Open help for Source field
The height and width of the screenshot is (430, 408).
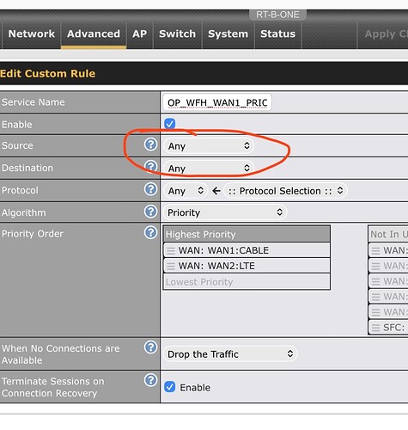click(150, 144)
